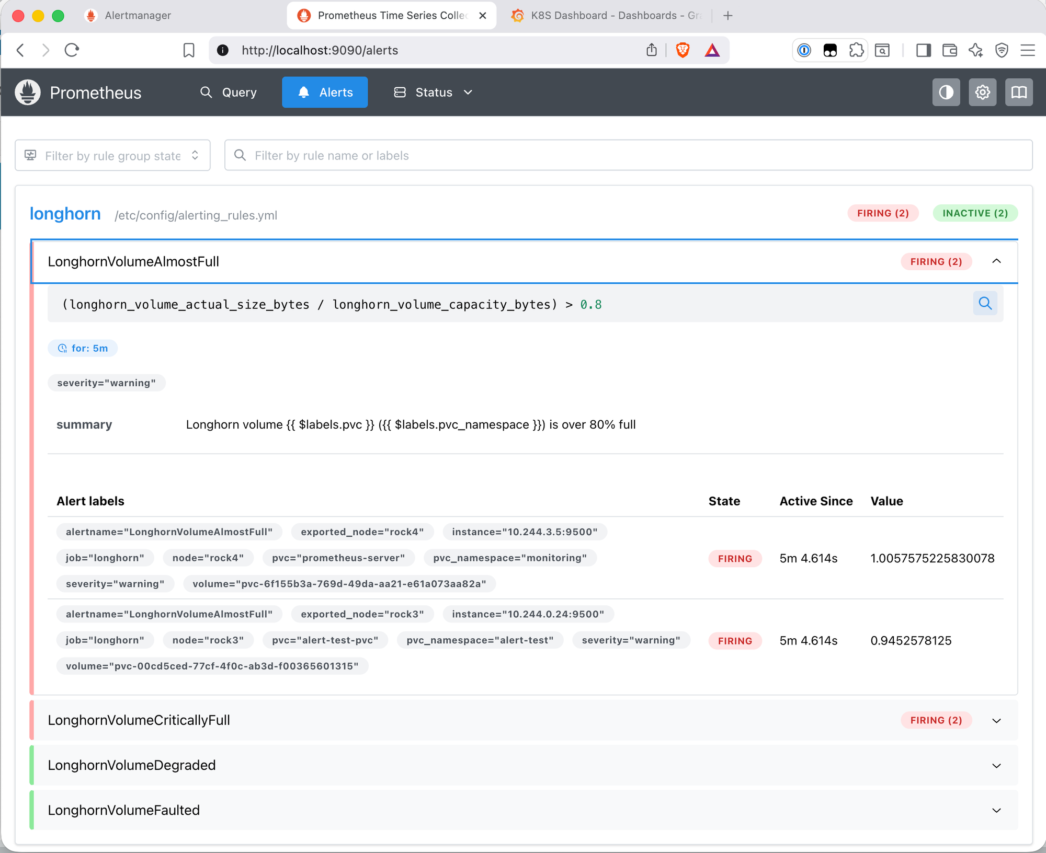Click the Prometheus flame logo

pos(28,93)
